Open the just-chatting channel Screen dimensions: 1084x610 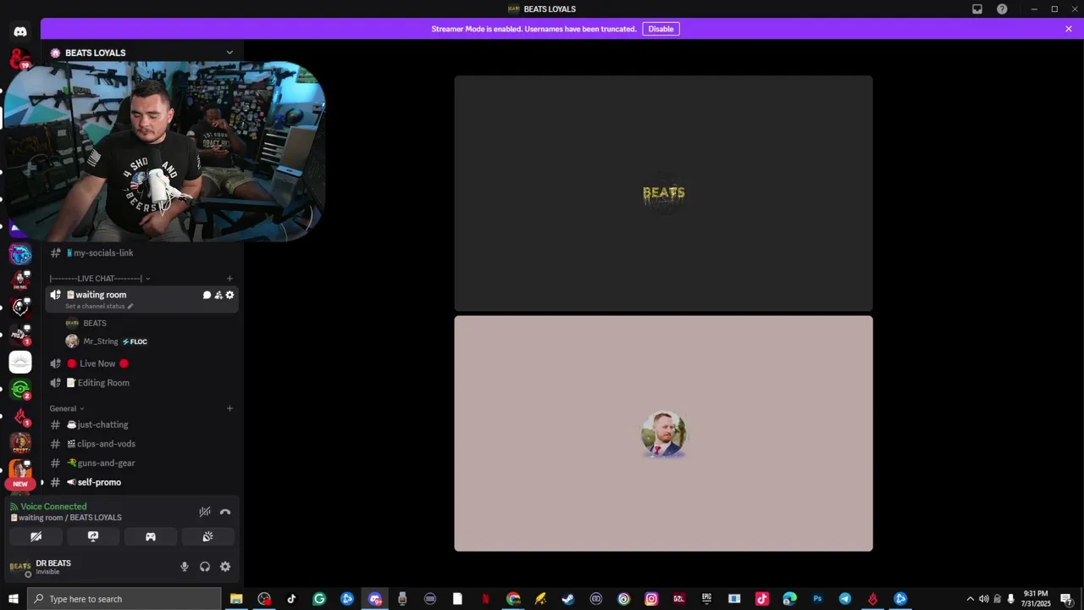(x=141, y=424)
